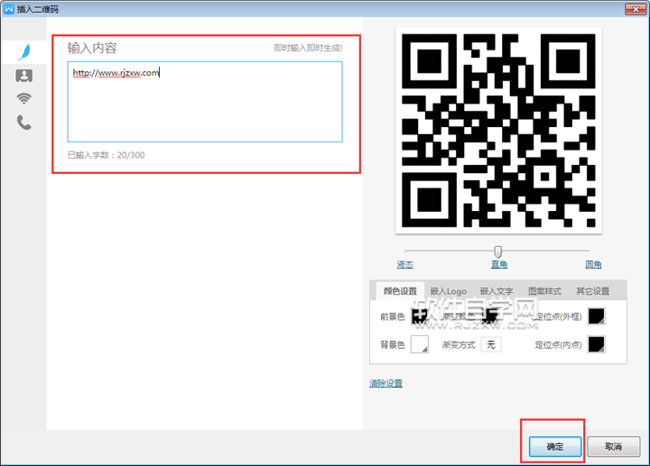
Task: Select the phone number QR type
Action: point(23,123)
